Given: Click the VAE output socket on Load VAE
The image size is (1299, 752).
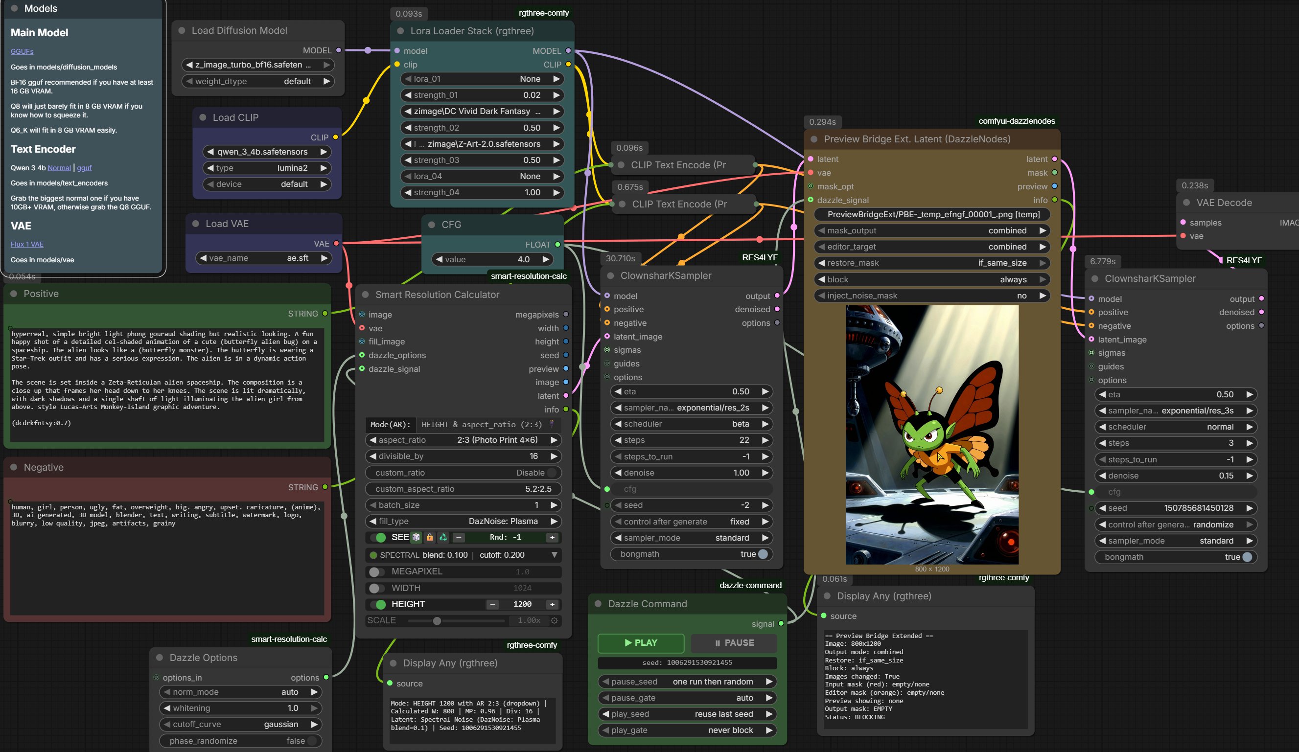Looking at the screenshot, I should pyautogui.click(x=336, y=243).
